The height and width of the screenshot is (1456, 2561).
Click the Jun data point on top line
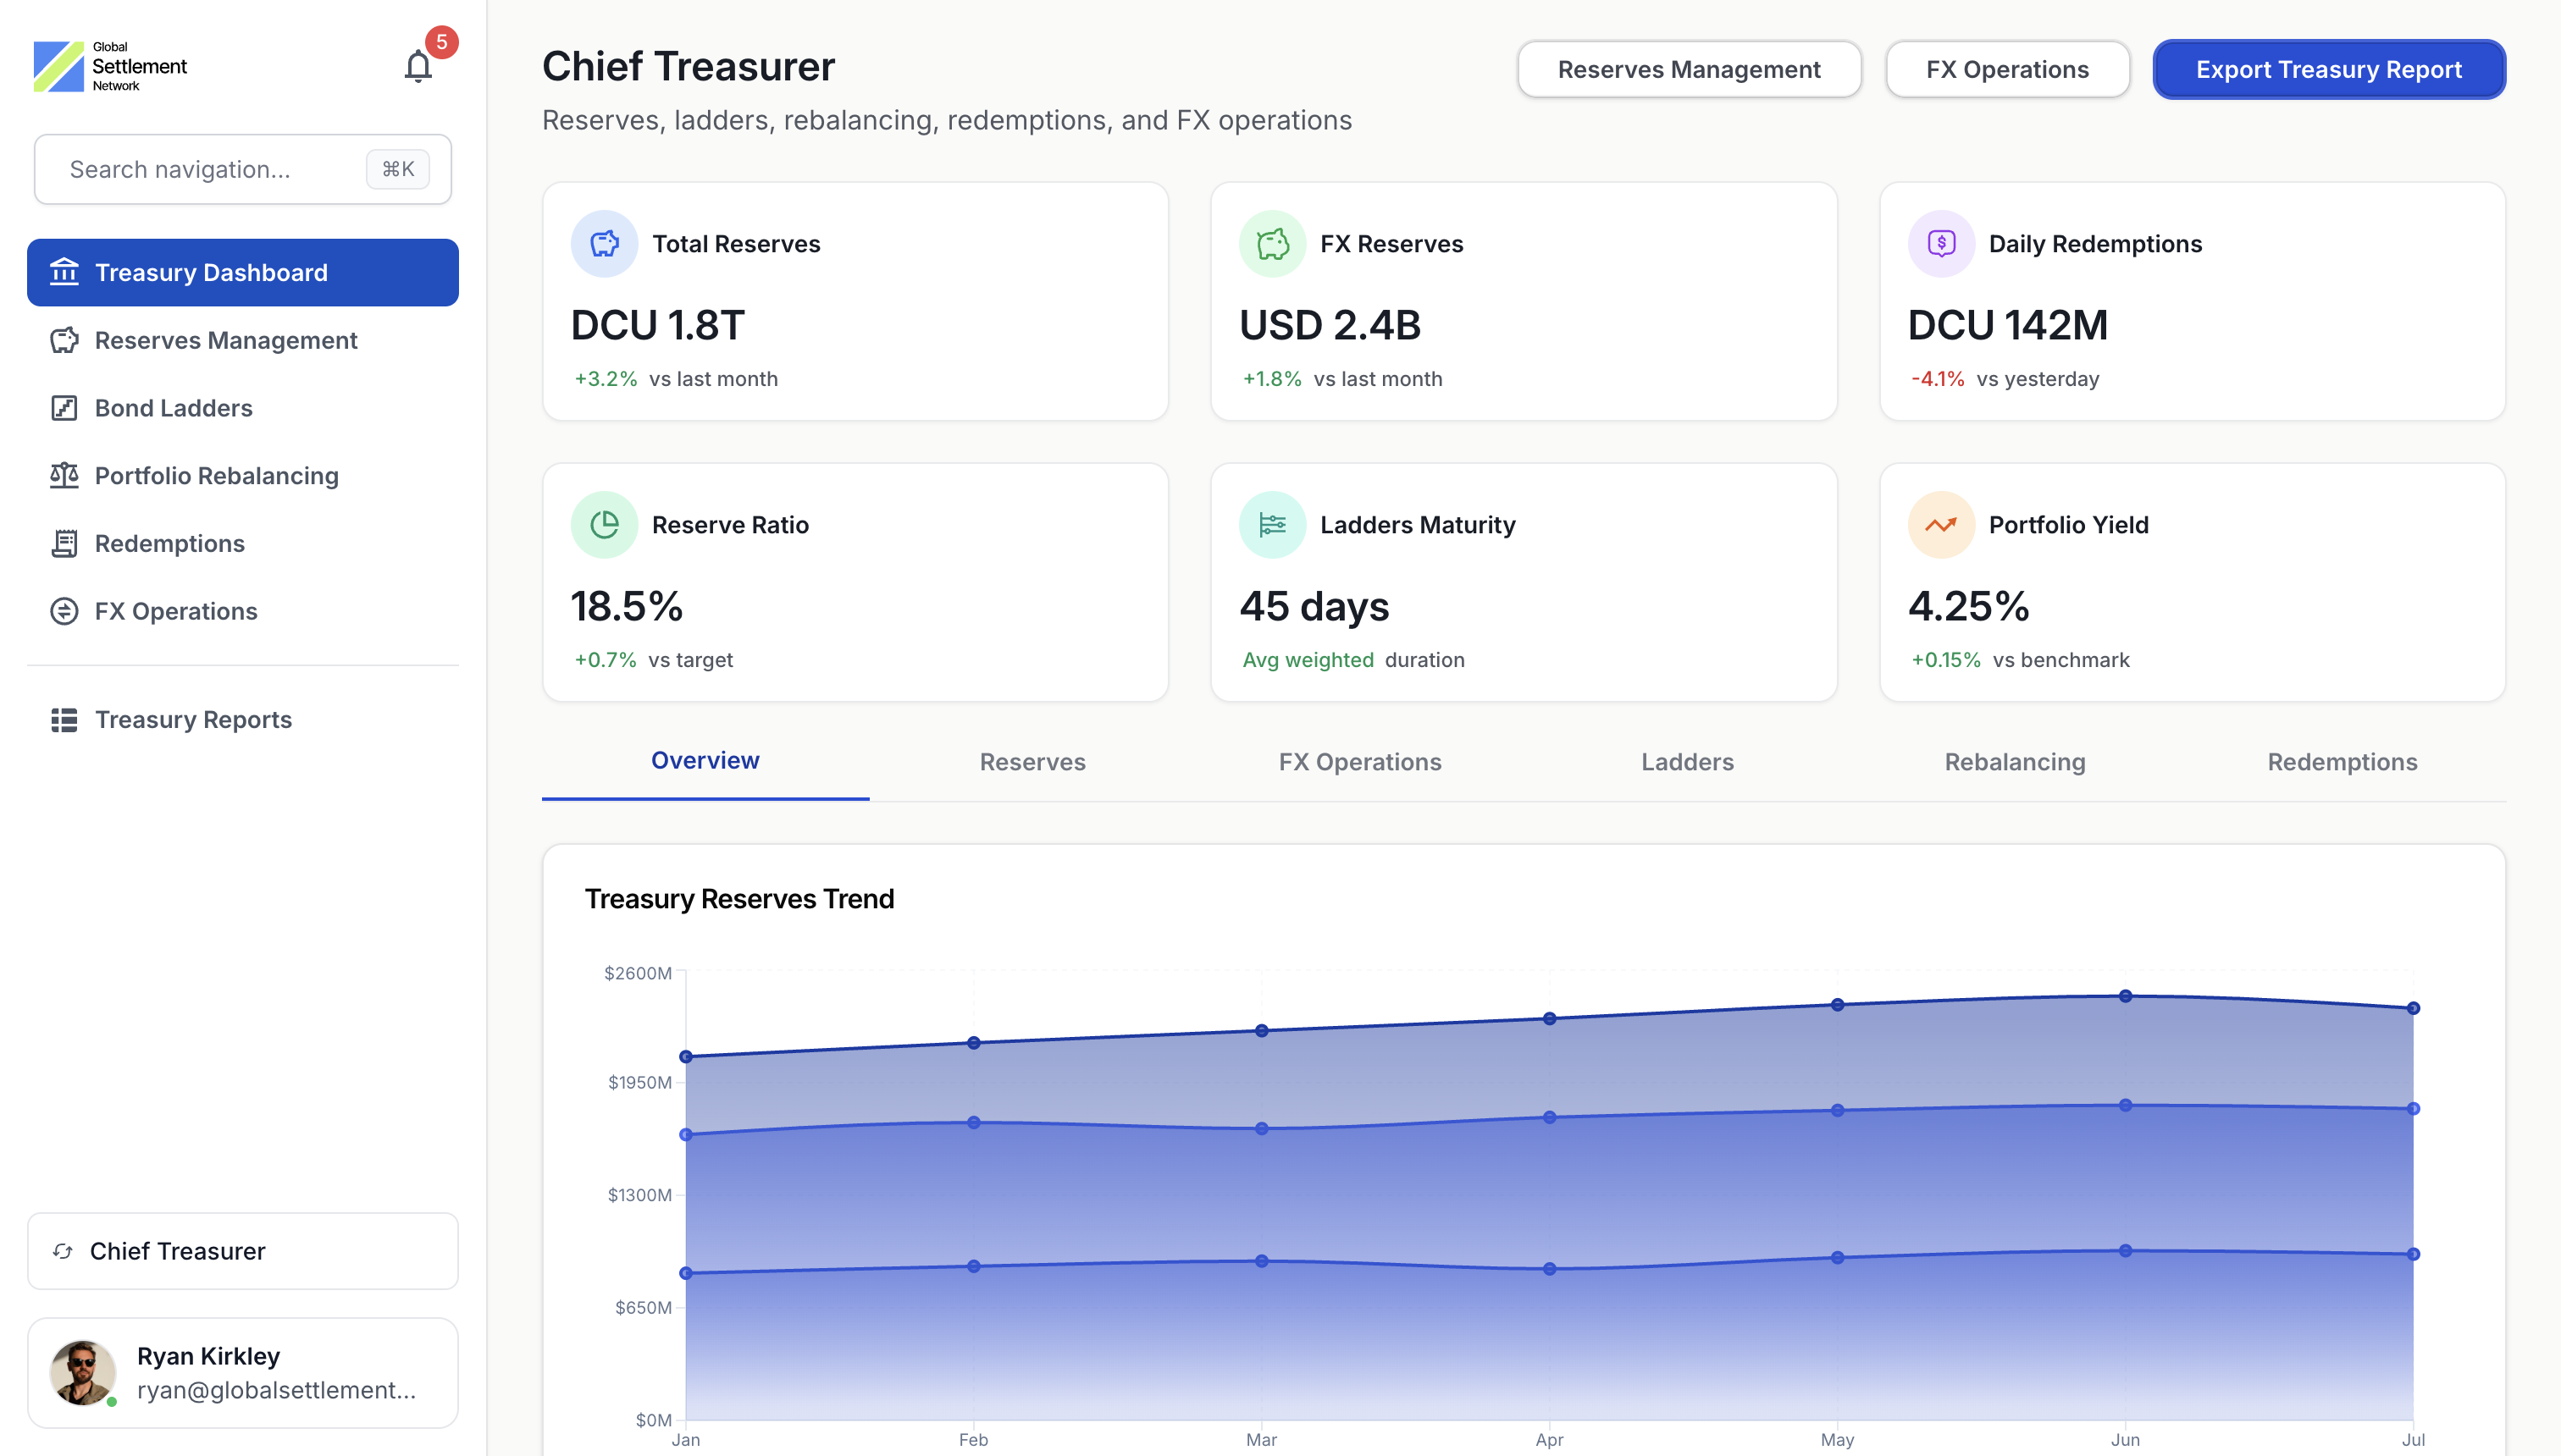coord(2125,996)
